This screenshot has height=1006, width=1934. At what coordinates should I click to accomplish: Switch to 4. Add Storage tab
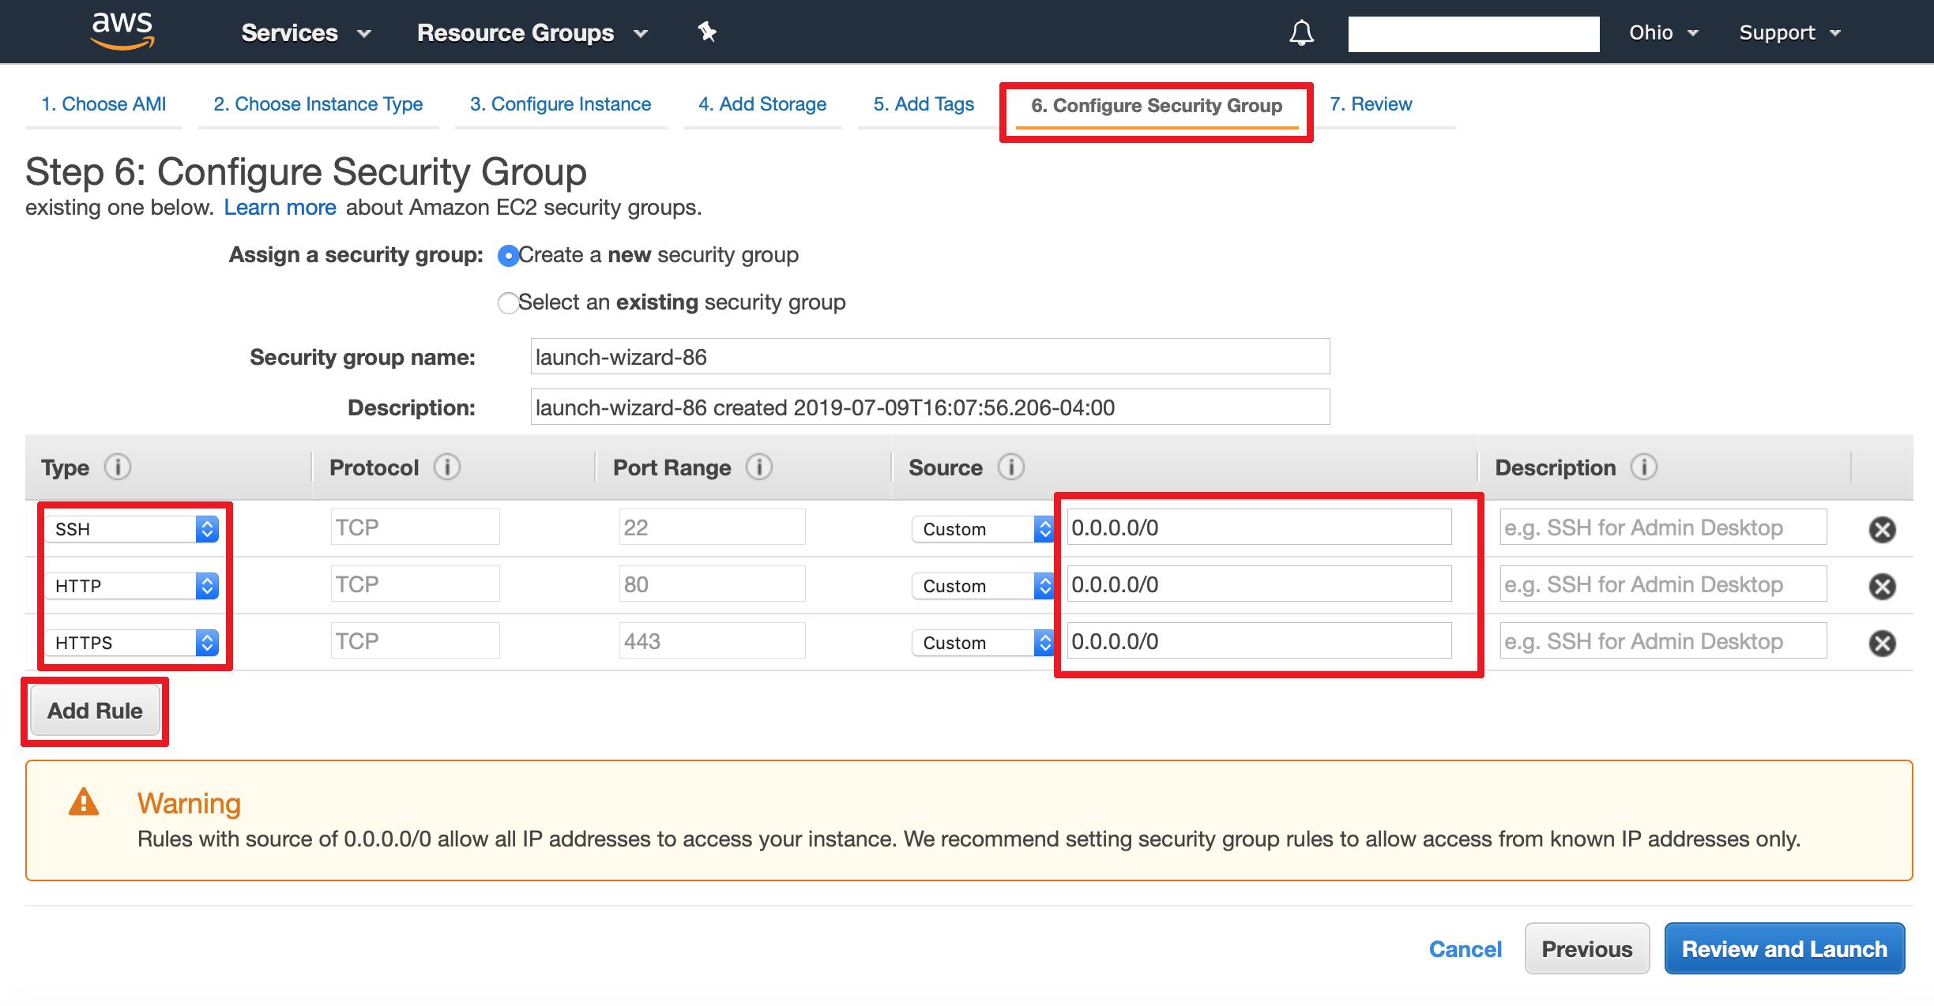coord(762,104)
